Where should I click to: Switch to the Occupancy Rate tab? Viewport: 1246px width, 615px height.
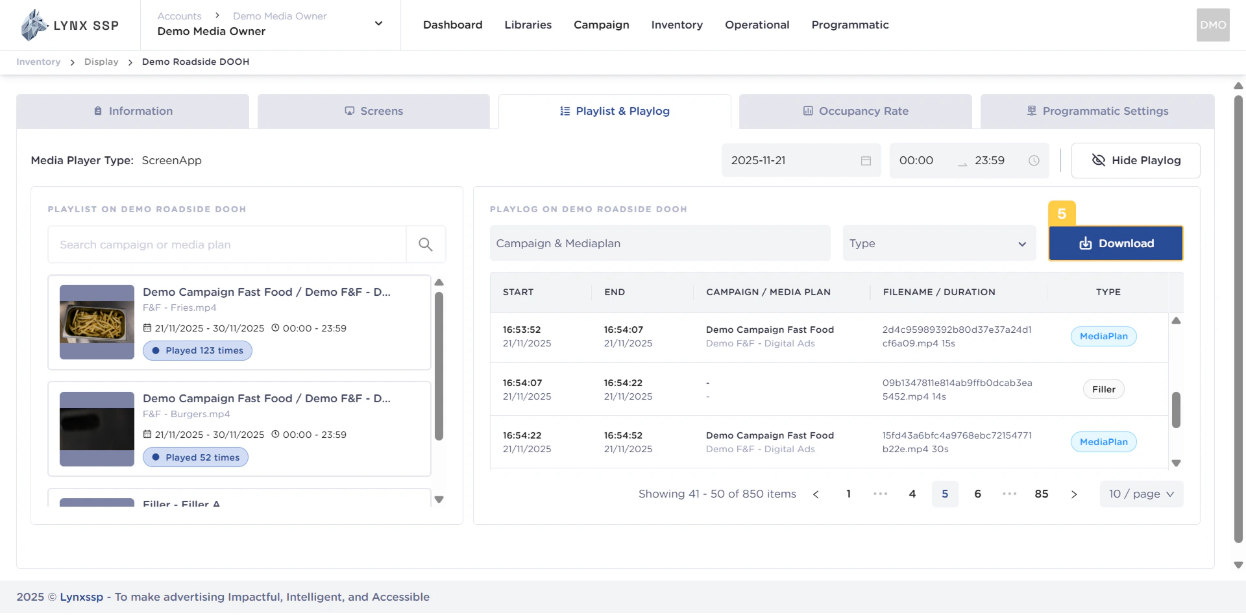(855, 112)
